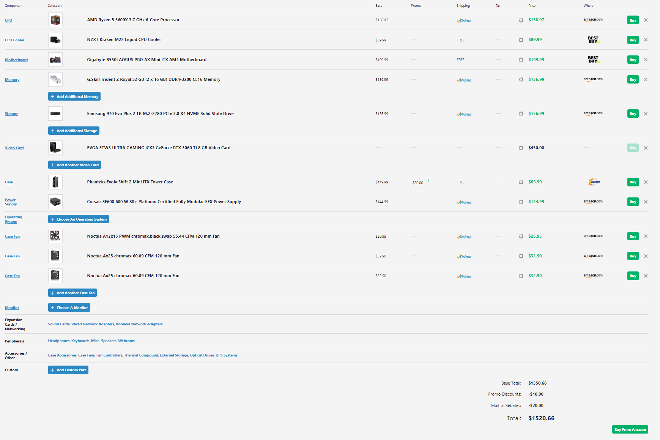The image size is (660, 440).
Task: Click the $1520.66 total amount
Action: pos(541,418)
